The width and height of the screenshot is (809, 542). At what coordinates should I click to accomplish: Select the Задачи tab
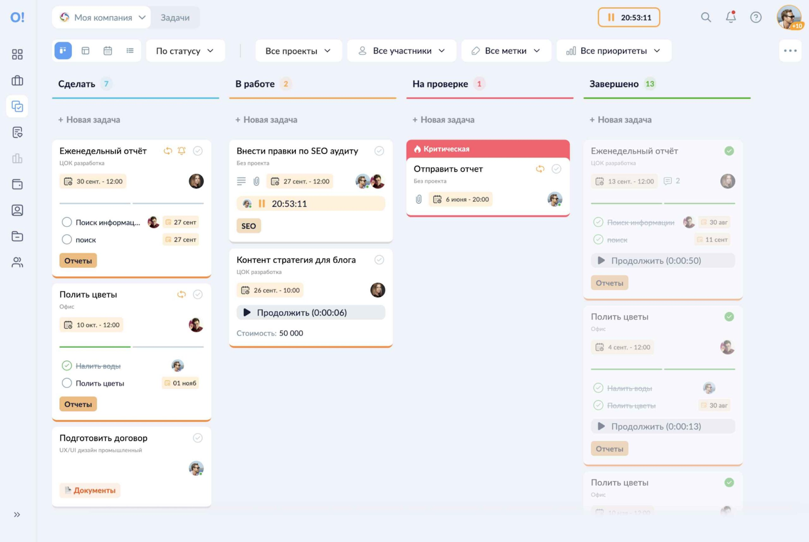point(175,18)
